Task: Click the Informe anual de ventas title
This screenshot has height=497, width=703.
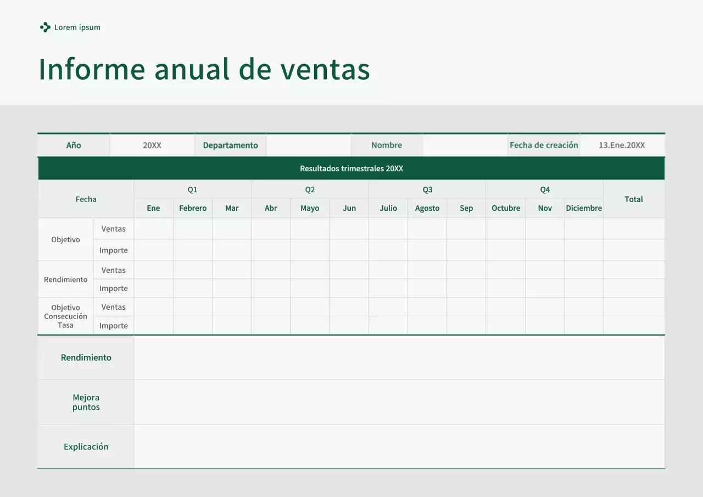Action: click(204, 69)
